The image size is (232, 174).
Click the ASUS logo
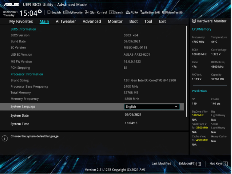(x=11, y=5)
